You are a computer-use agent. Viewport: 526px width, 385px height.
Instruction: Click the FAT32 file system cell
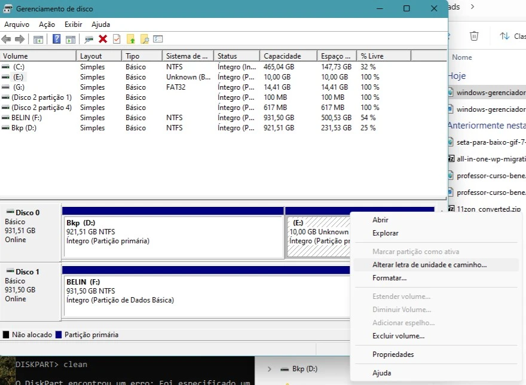point(176,87)
